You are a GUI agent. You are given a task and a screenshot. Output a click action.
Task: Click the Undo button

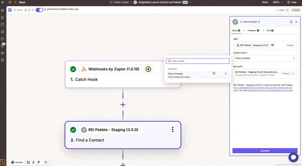[x=280, y=10]
